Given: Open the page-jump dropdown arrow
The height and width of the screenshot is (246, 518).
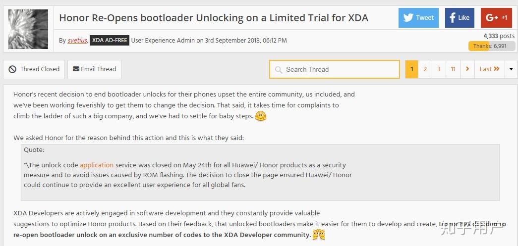Looking at the screenshot, I should tap(511, 69).
